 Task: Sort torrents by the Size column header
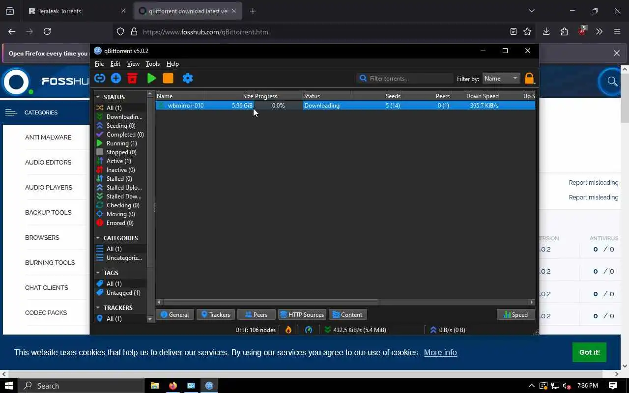(x=229, y=96)
